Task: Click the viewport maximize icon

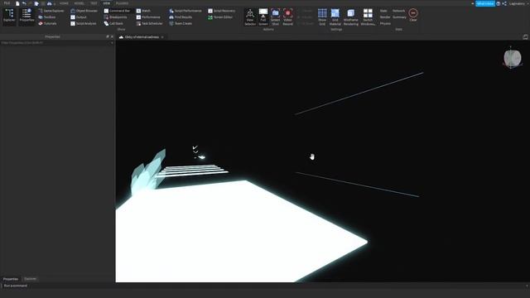Action: [x=525, y=36]
